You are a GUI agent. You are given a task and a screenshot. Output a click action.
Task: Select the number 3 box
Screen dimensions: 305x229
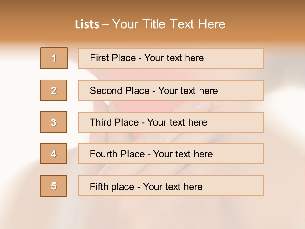click(54, 122)
